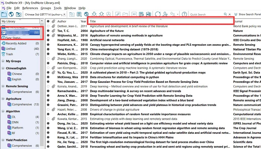Screen dimensions: 261x149
Task: Collapse the Yield Prediction group set
Action: 3,140
